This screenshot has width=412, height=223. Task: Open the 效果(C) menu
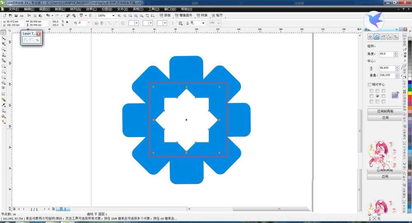coord(91,9)
